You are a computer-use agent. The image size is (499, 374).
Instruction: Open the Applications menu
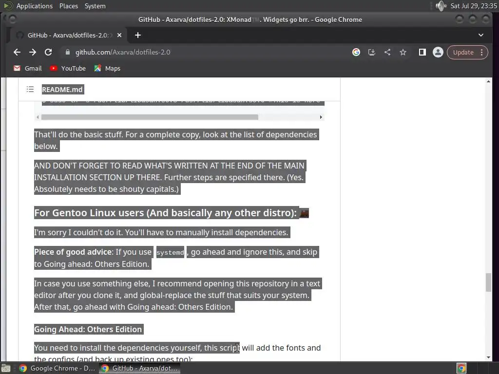(x=35, y=6)
